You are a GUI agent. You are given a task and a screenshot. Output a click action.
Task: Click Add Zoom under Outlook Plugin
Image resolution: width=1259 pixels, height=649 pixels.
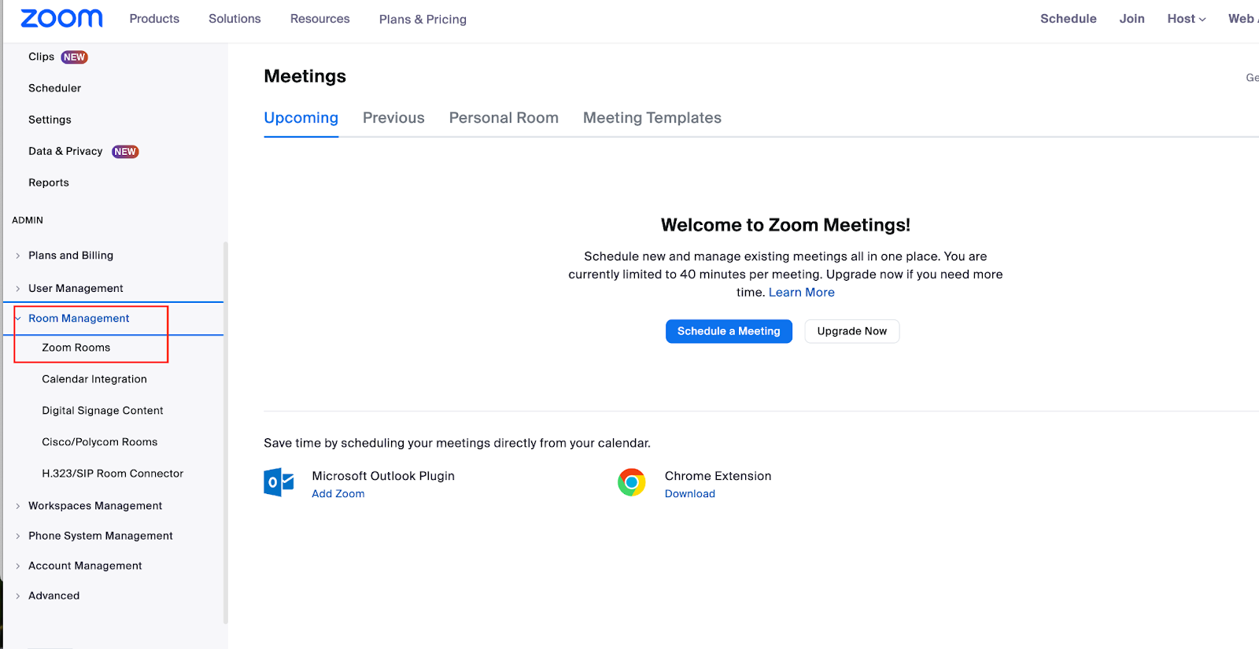point(338,494)
